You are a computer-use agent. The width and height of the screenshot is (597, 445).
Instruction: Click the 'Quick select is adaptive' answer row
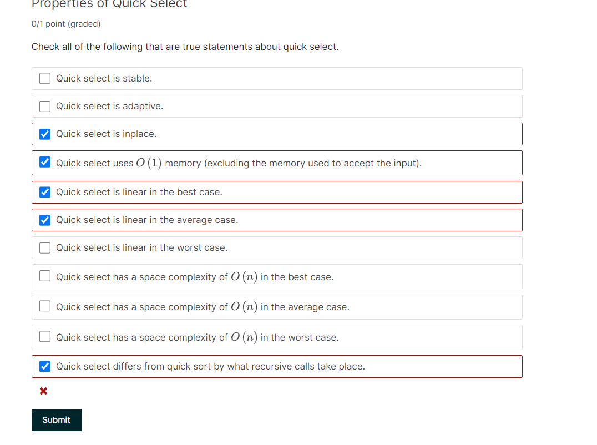[277, 106]
